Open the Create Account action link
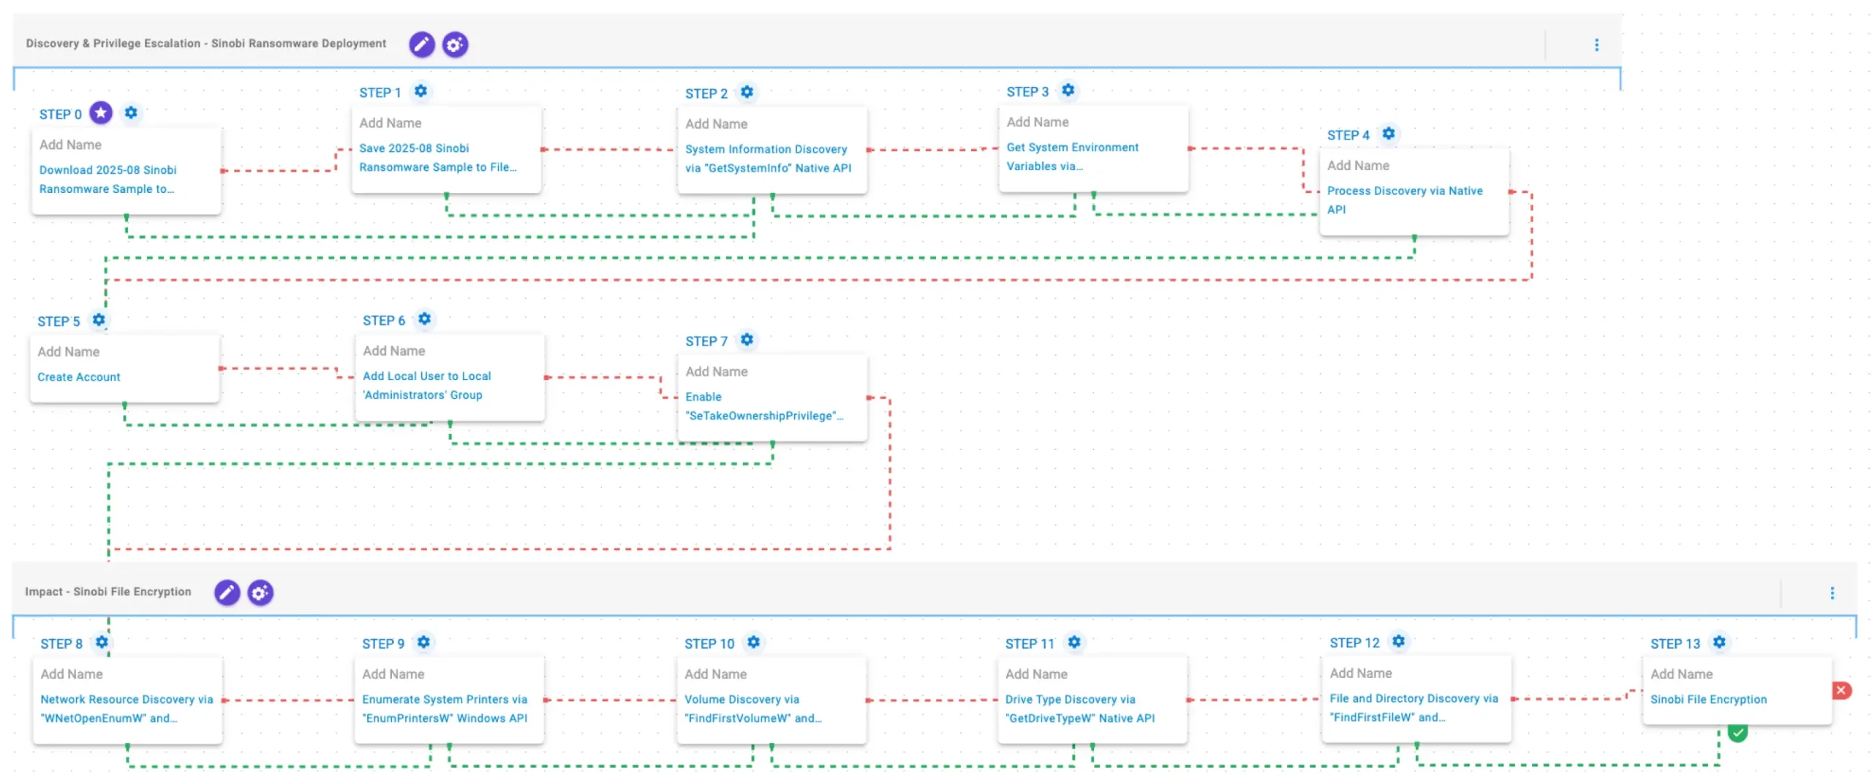Viewport: 1872px width, 778px height. pos(79,377)
